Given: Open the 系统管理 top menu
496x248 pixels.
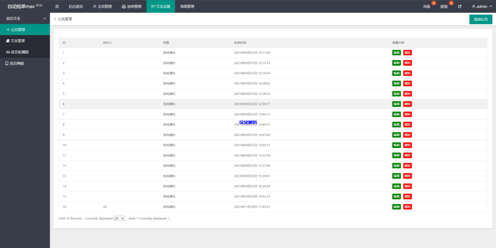Looking at the screenshot, I should coord(187,7).
